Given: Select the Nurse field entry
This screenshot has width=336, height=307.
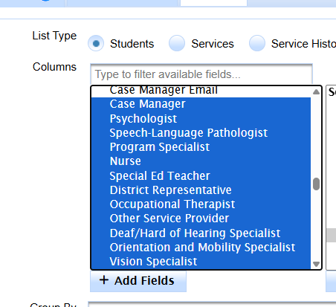Looking at the screenshot, I should (x=201, y=161).
